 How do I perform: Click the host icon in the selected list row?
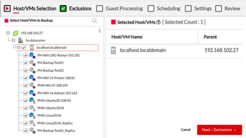pyautogui.click(x=113, y=50)
